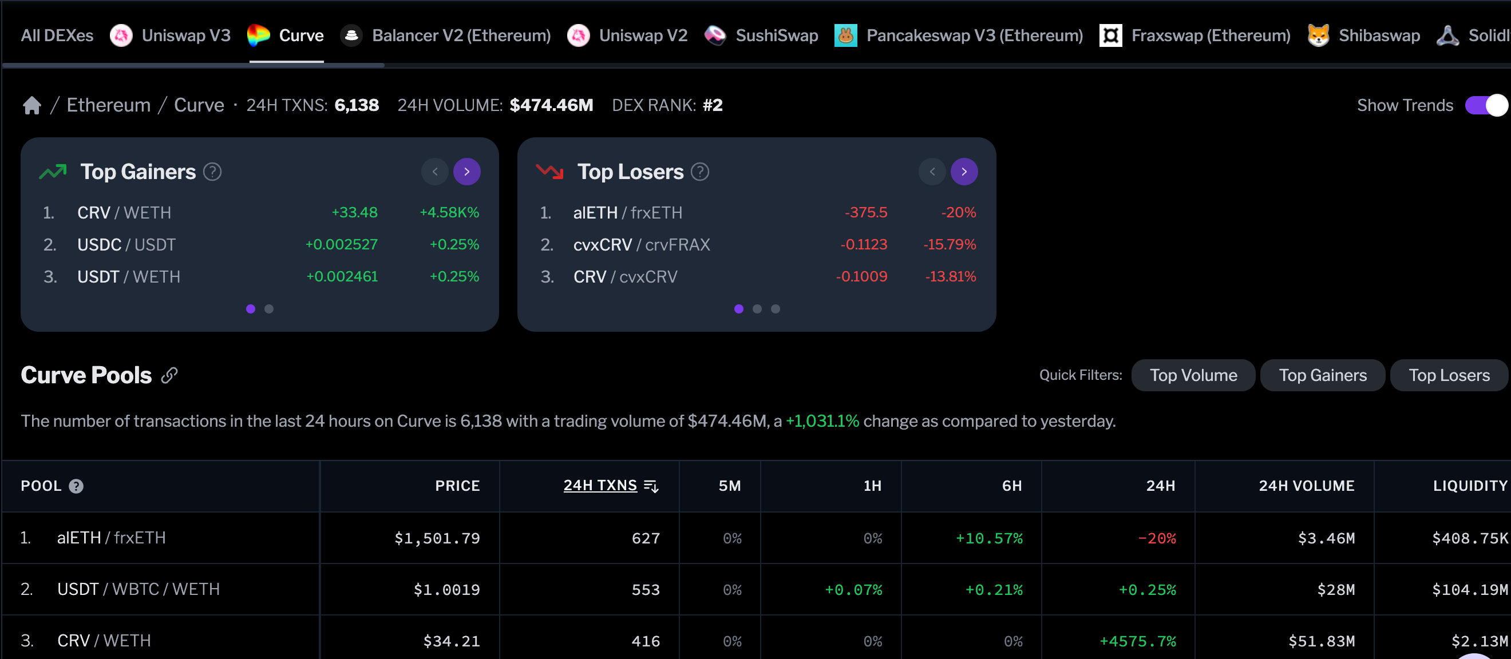Click the POOL column help icon
The width and height of the screenshot is (1511, 659).
pos(76,486)
